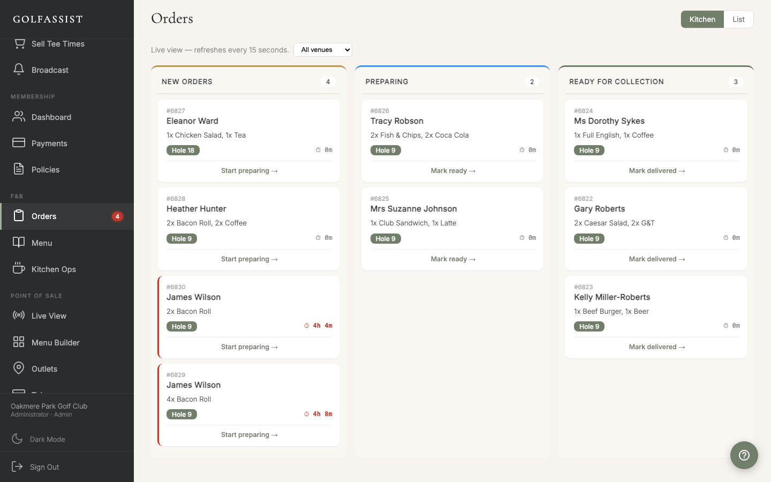Mark Tracy Robson's order ready
The height and width of the screenshot is (482, 771).
click(452, 171)
